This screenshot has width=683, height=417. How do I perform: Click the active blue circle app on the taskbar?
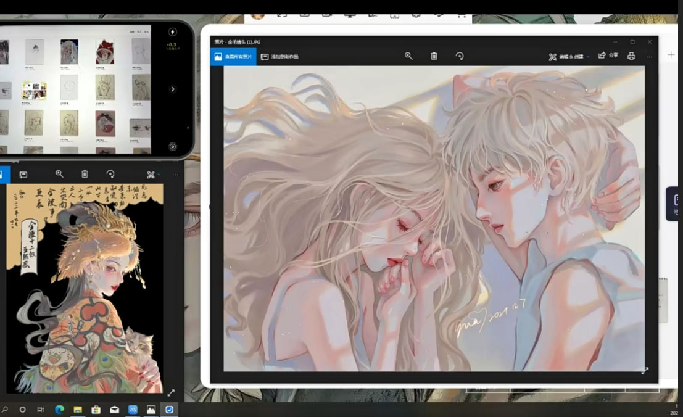(169, 409)
